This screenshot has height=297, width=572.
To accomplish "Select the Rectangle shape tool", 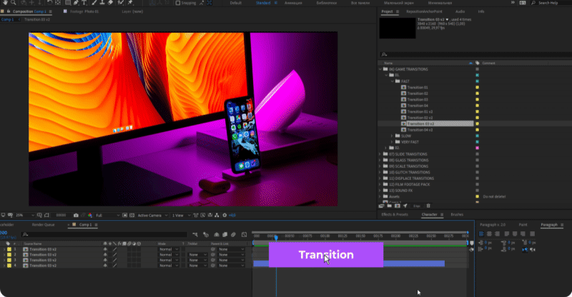I will (x=68, y=3).
